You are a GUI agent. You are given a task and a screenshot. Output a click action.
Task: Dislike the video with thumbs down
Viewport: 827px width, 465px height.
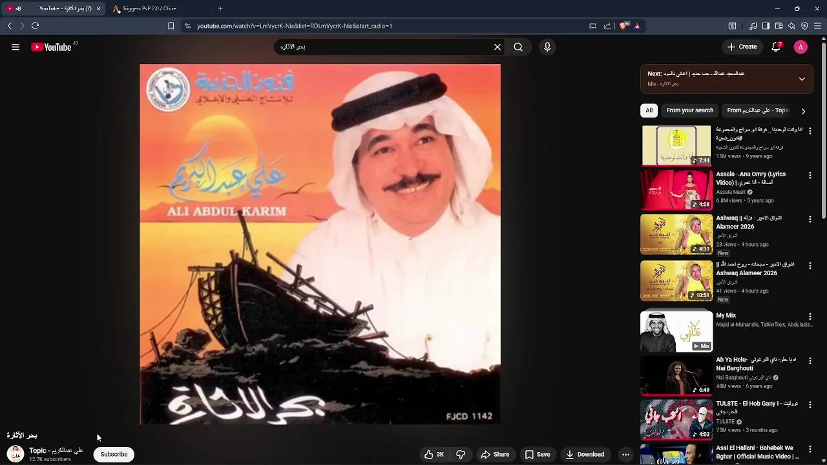tap(461, 455)
